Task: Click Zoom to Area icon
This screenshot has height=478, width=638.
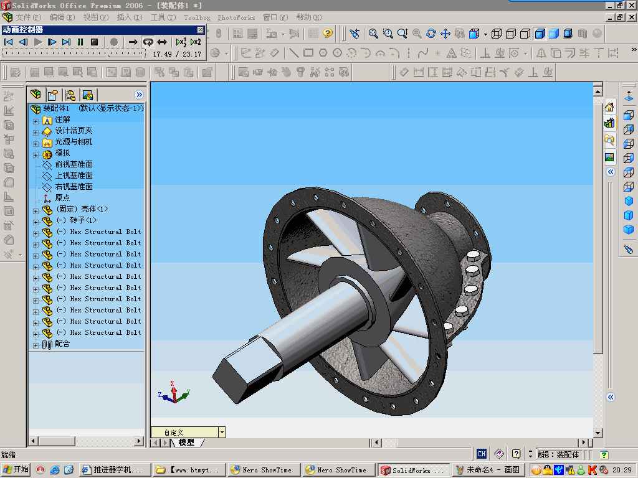Action: pos(388,34)
